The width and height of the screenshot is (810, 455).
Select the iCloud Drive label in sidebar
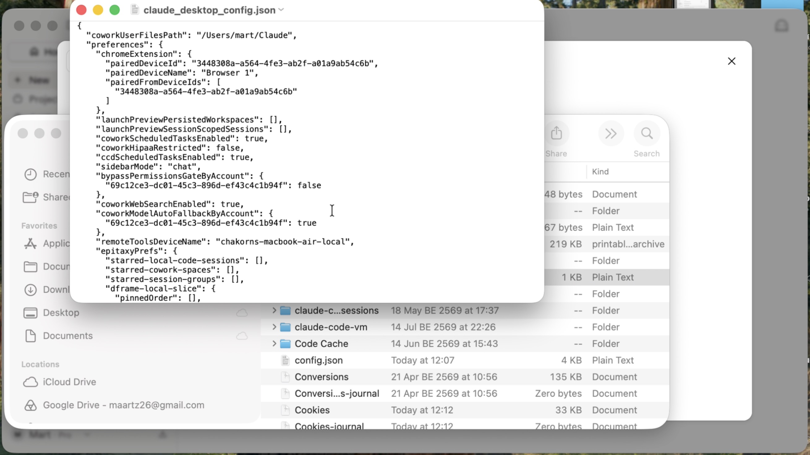[x=70, y=382]
